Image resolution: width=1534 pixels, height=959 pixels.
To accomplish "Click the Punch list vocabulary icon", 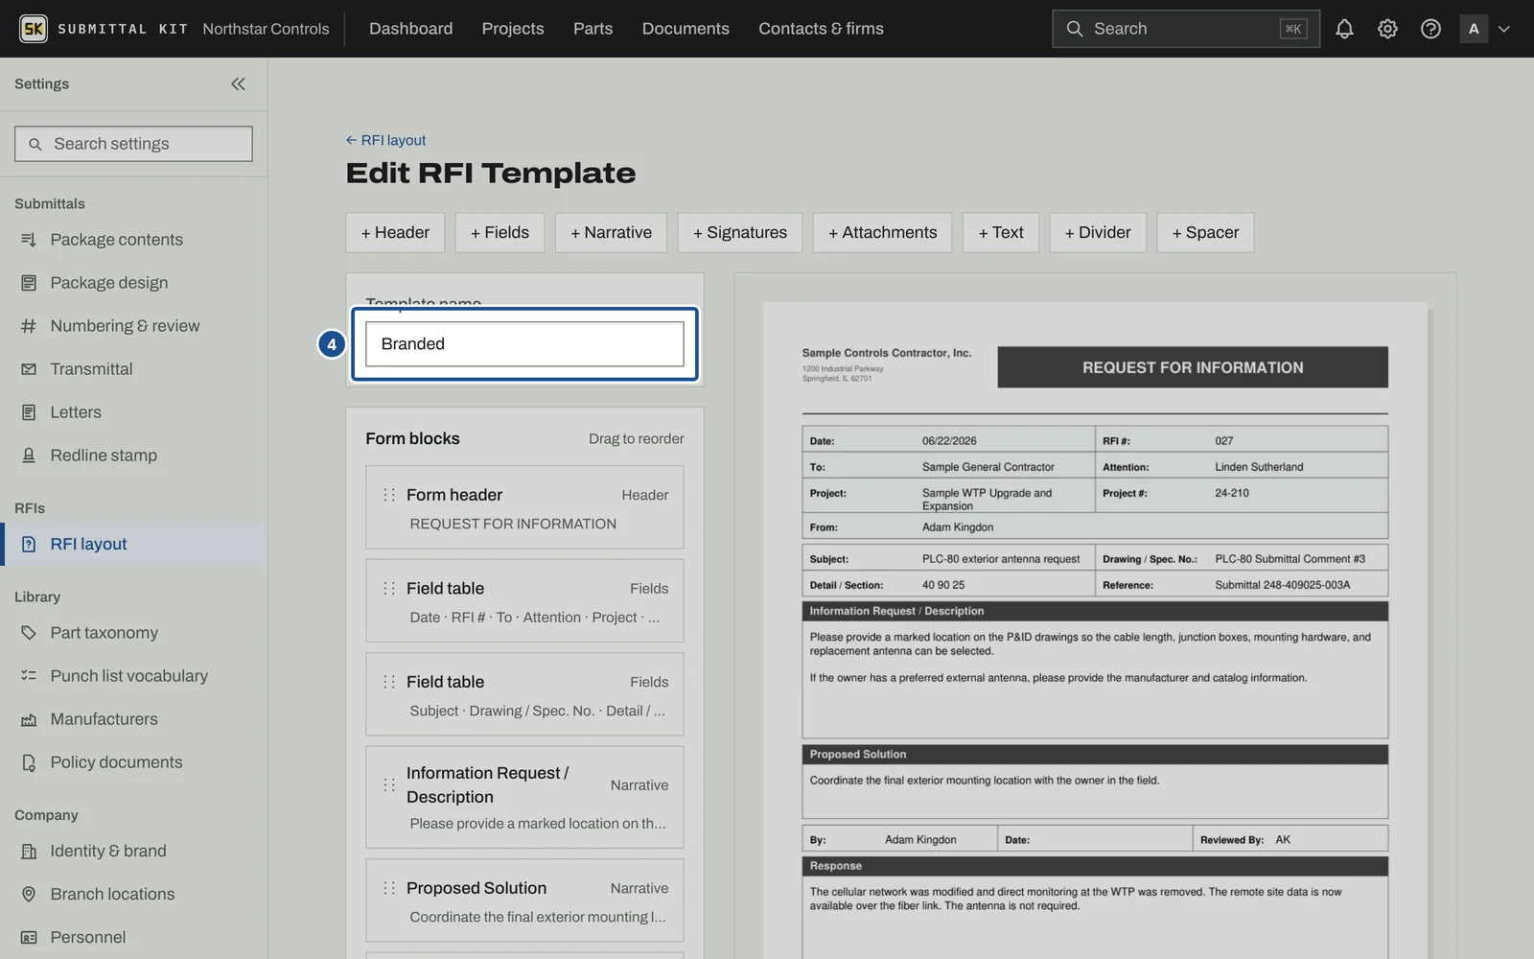I will [x=29, y=676].
